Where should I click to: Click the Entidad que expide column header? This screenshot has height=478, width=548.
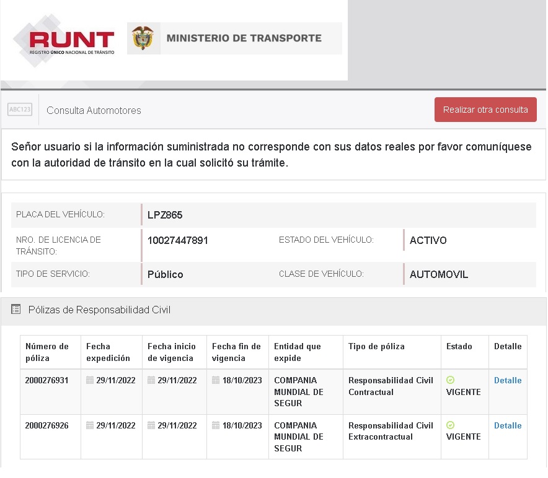(x=297, y=352)
